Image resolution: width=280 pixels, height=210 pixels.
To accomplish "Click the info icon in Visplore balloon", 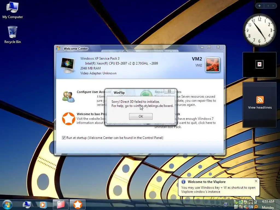I will (x=183, y=182).
